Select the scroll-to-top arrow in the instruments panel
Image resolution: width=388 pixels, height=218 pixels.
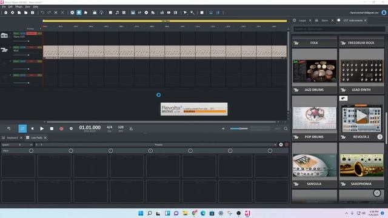pyautogui.click(x=377, y=193)
